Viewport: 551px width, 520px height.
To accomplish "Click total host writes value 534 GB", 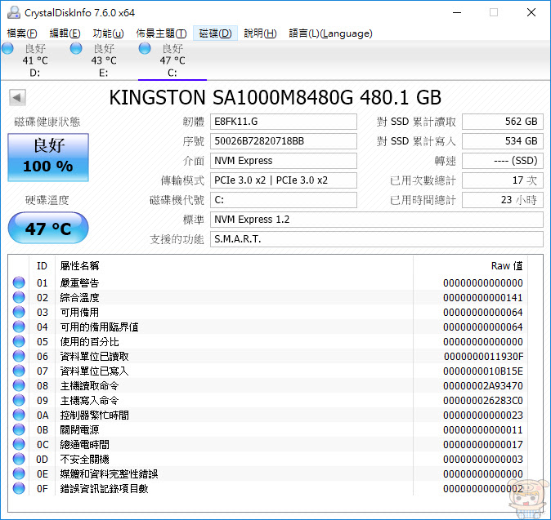I will point(503,141).
